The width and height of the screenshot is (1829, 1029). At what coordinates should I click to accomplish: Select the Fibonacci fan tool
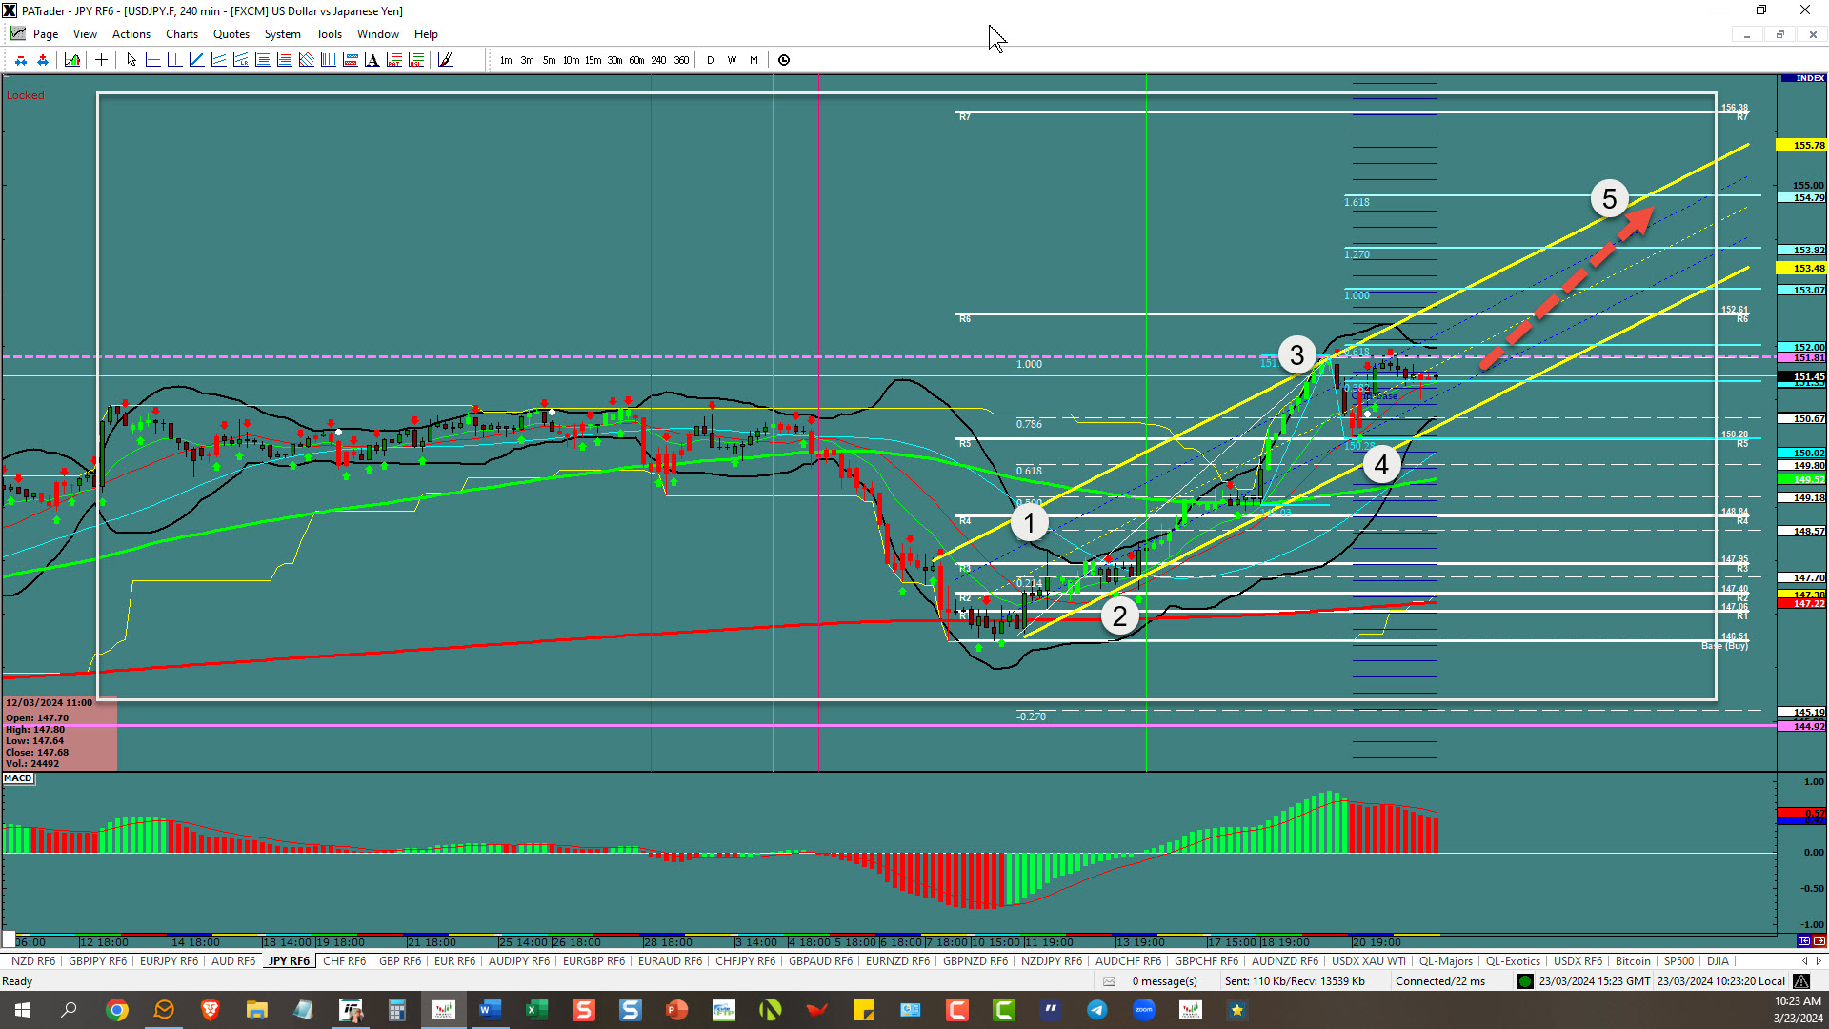click(x=307, y=60)
